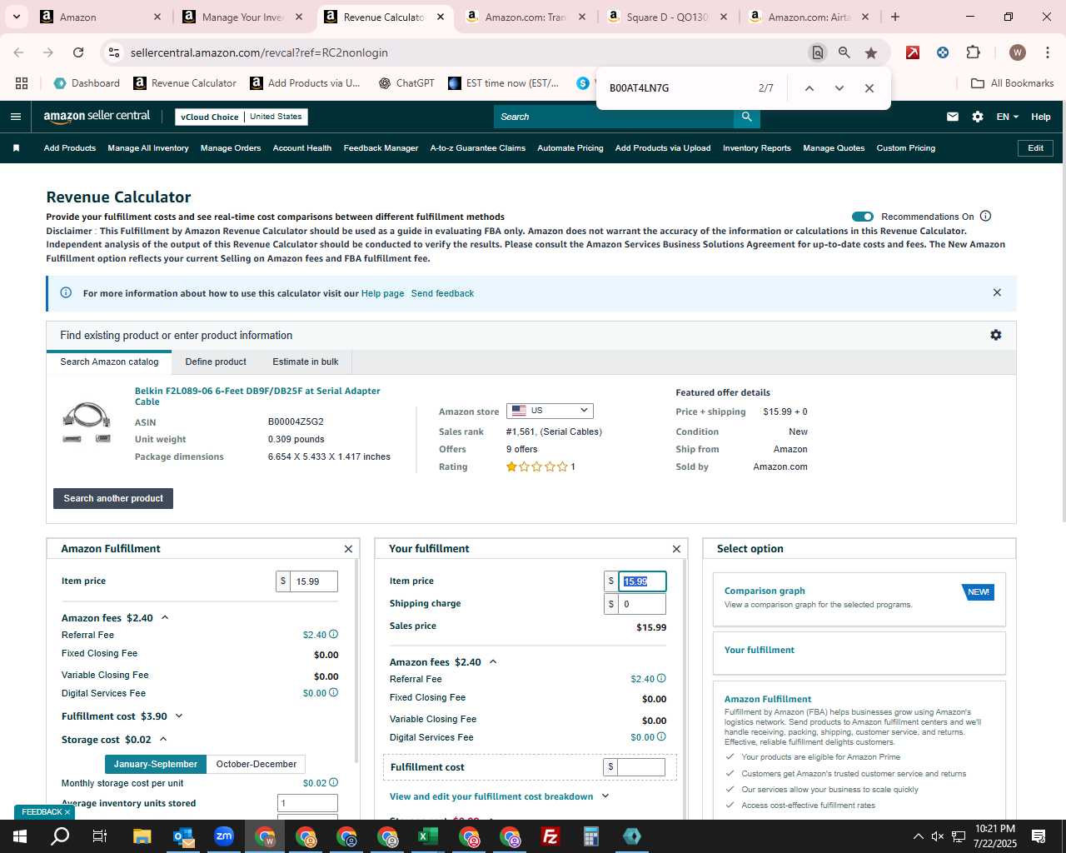Click the Belkin cable product thumbnail

(87, 422)
